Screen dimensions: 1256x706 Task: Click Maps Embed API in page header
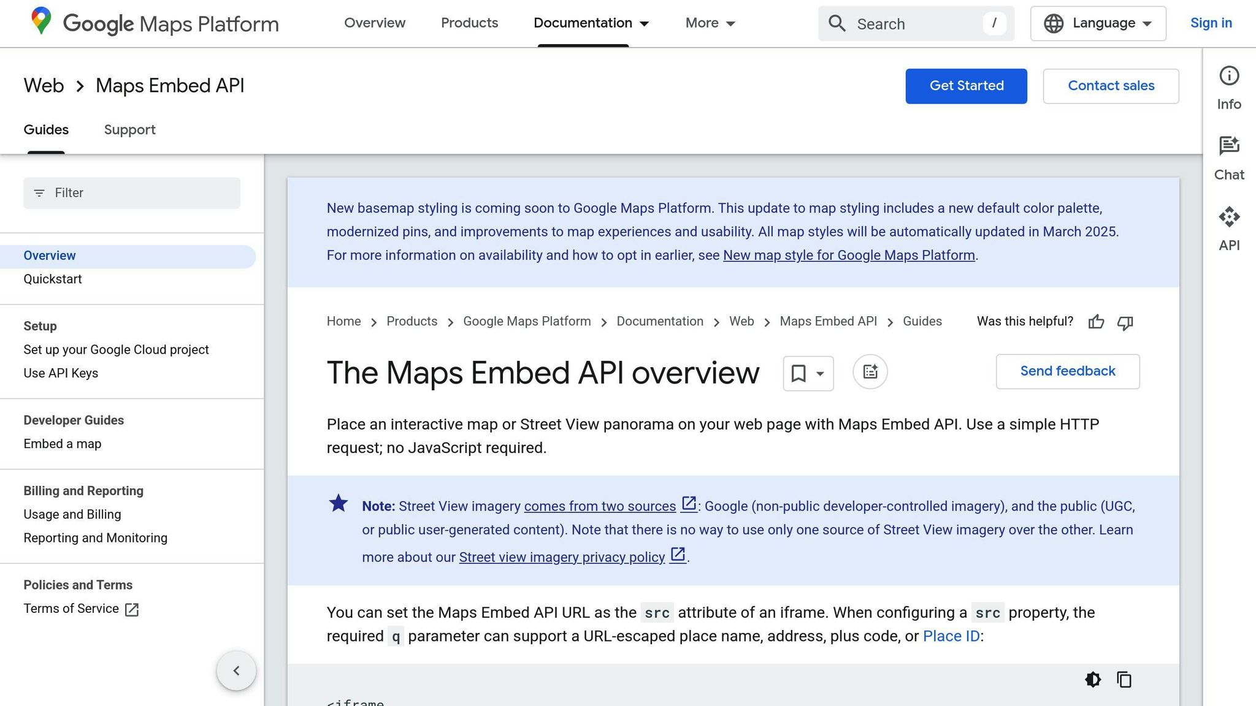pyautogui.click(x=170, y=86)
